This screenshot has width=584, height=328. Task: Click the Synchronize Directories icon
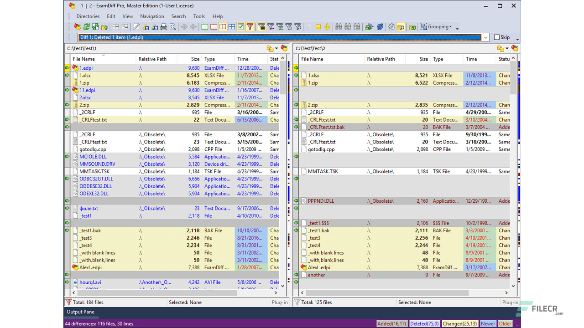[x=95, y=26]
